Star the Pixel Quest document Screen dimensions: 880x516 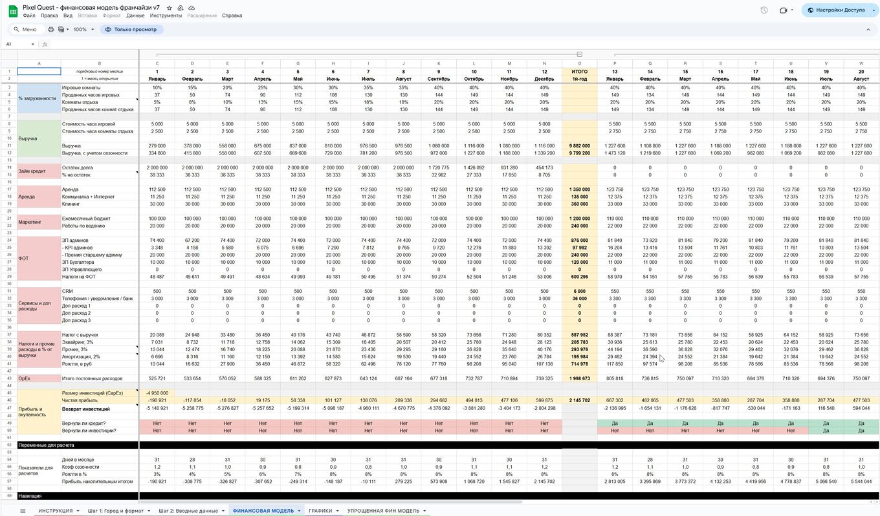[169, 7]
